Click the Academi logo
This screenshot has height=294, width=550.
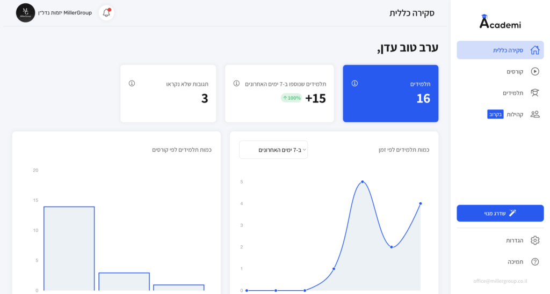tap(500, 23)
